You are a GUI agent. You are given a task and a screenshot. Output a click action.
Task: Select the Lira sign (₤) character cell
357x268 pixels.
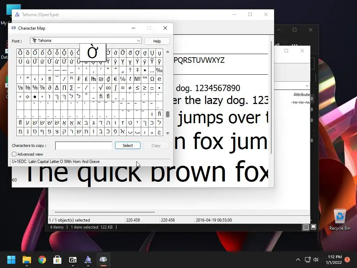[x=86, y=79]
